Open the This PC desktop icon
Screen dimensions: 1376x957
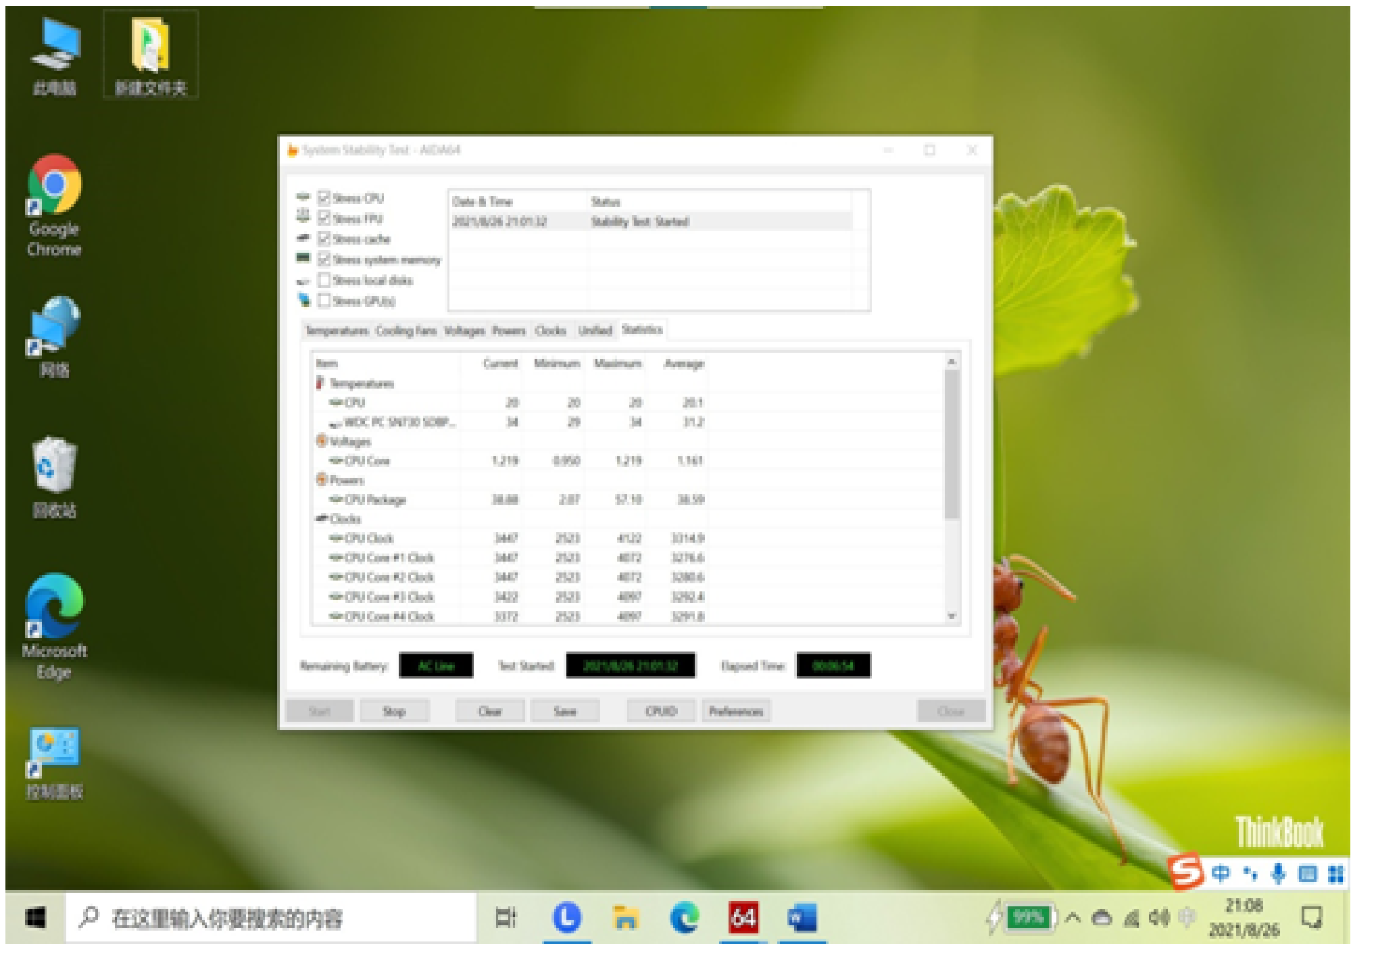[x=55, y=57]
